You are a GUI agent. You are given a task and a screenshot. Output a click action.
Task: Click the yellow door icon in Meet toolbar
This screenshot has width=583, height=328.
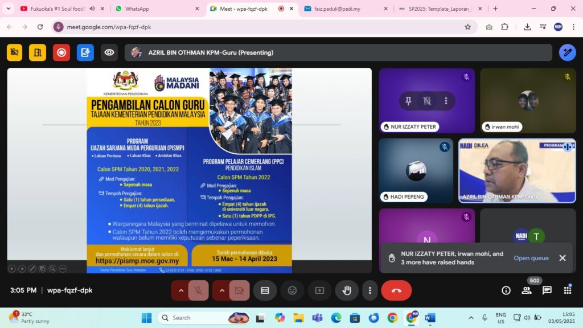click(38, 52)
